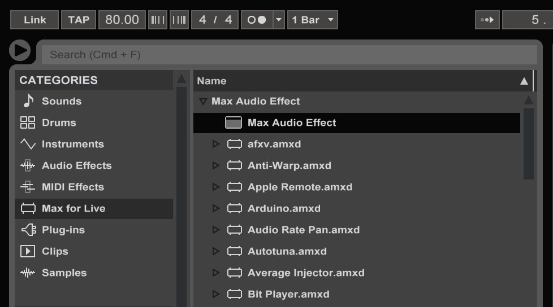Screen dimensions: 553x307
Task: Click the tempo field showing 80.00
Action: (122, 20)
